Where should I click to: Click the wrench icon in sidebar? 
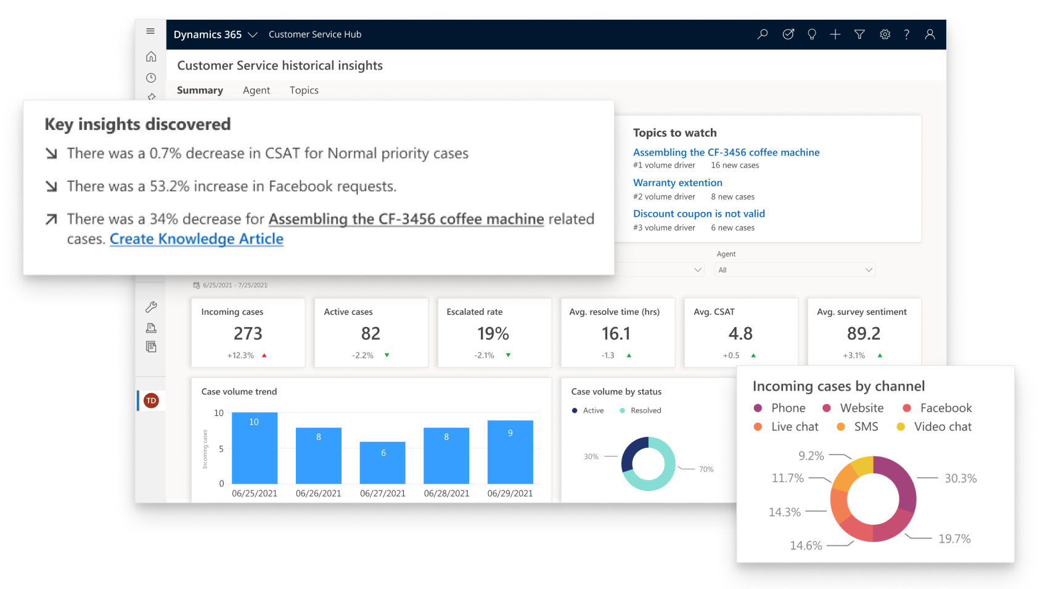click(151, 307)
